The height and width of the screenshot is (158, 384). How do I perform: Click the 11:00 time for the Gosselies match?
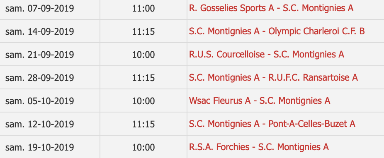tap(143, 9)
